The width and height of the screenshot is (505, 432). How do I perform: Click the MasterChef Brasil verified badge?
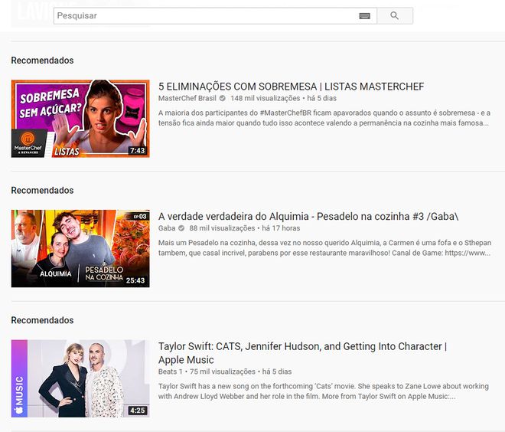click(222, 98)
